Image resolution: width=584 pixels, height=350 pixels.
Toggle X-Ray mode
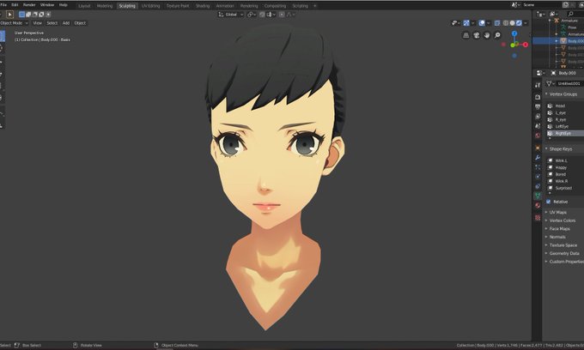pos(497,23)
